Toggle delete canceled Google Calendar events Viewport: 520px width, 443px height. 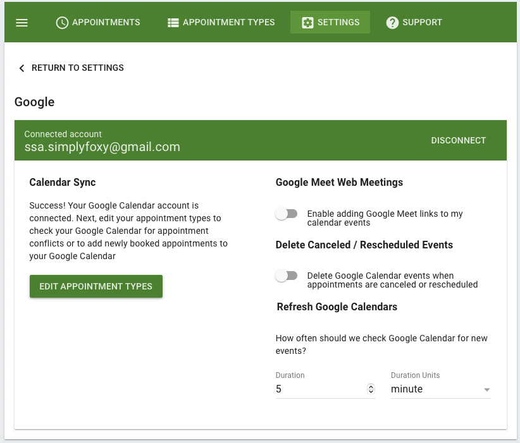pos(287,276)
